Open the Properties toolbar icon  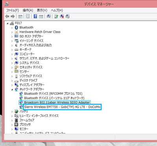[28, 17]
